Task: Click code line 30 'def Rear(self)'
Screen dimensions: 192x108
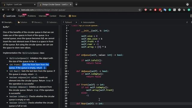Action: [90, 103]
